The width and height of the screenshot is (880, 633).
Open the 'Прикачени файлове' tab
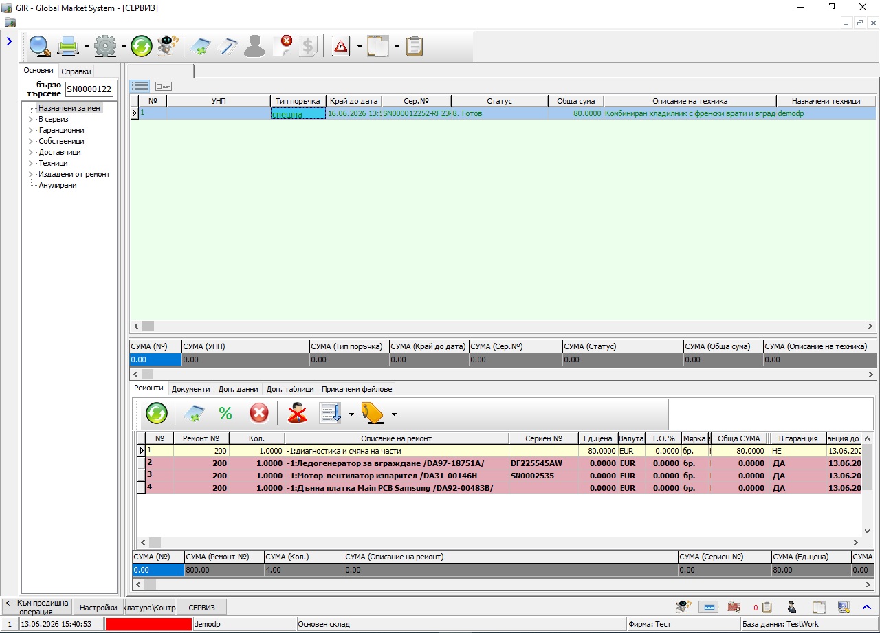click(x=357, y=389)
